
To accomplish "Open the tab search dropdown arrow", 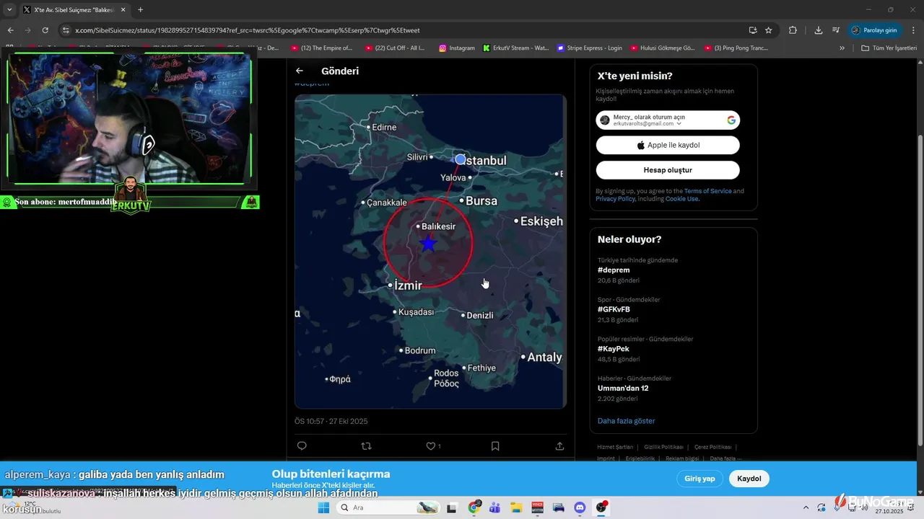I will (9, 9).
